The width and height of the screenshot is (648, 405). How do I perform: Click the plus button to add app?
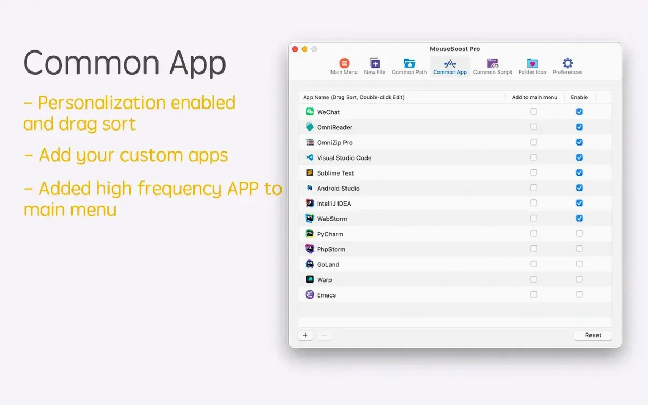(x=305, y=335)
